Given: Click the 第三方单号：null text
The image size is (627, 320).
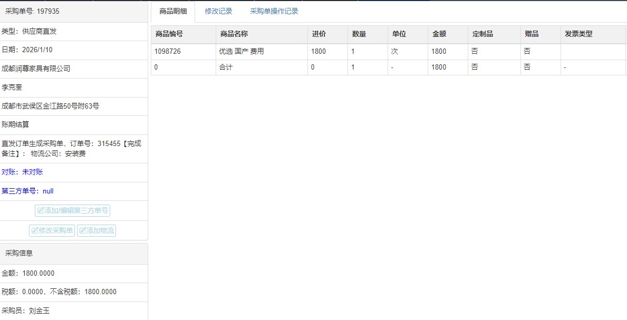Looking at the screenshot, I should 27,191.
